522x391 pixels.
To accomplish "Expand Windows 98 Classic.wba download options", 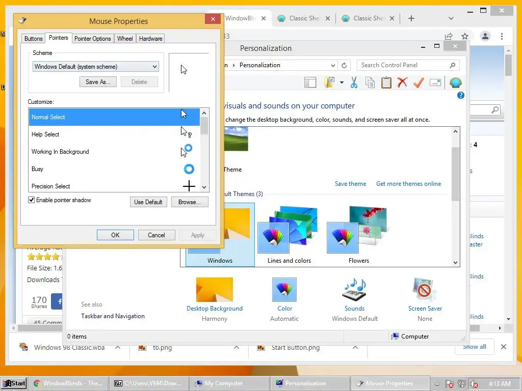I will pyautogui.click(x=118, y=347).
